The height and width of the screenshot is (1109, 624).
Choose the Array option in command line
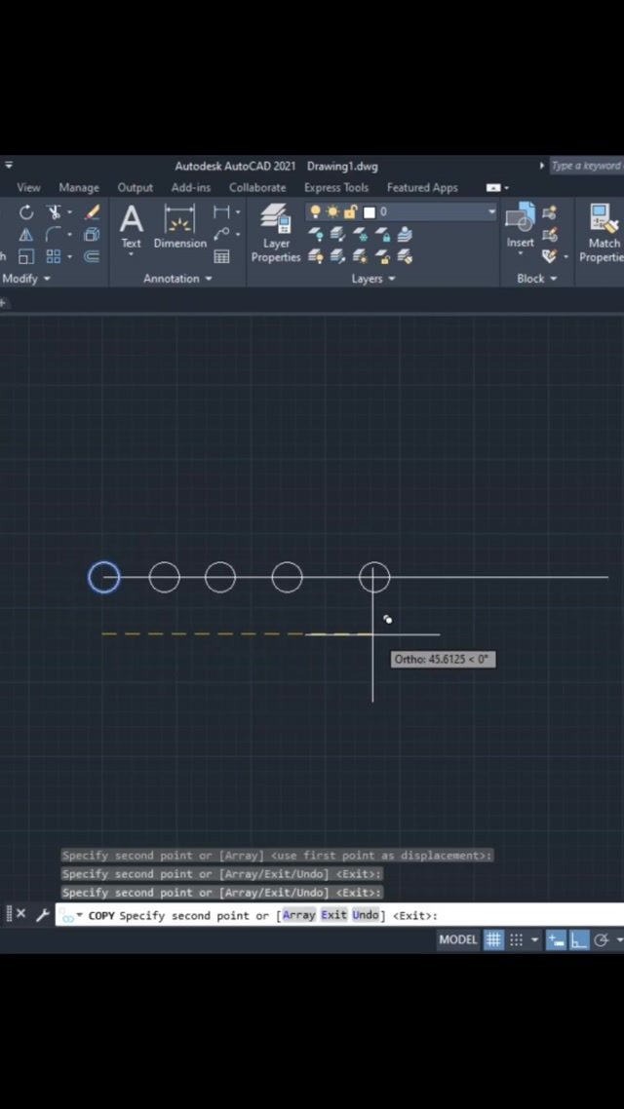pyautogui.click(x=298, y=915)
